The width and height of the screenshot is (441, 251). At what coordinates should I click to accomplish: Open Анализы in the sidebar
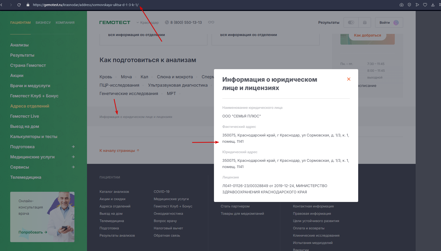(x=19, y=45)
